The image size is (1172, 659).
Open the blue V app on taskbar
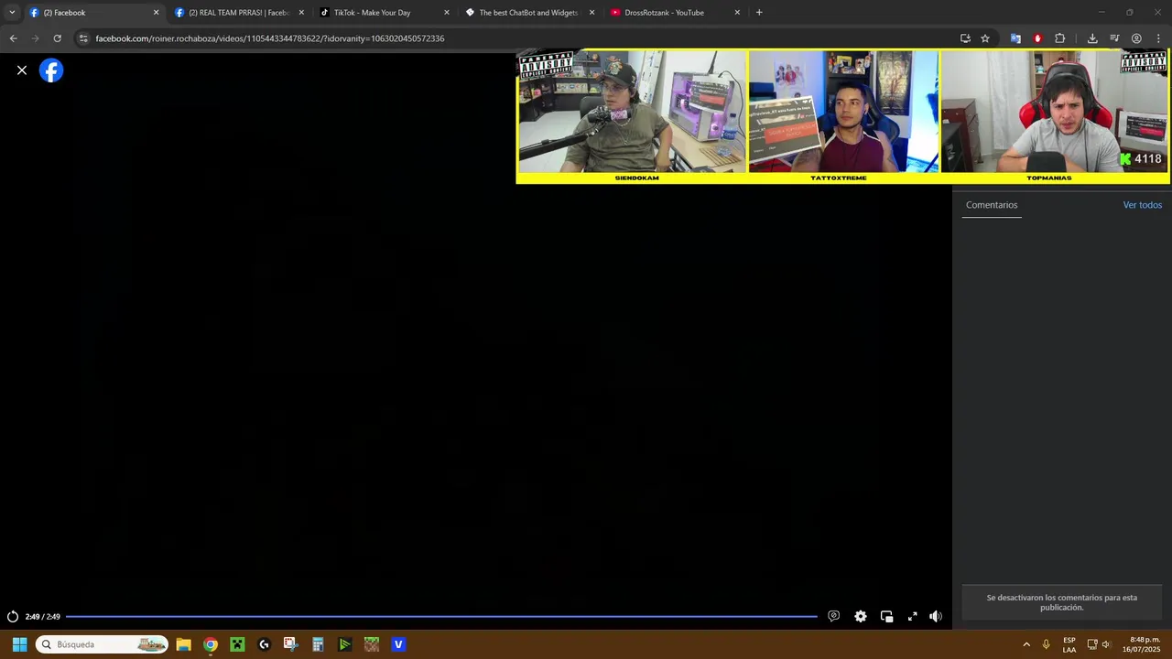pyautogui.click(x=398, y=644)
